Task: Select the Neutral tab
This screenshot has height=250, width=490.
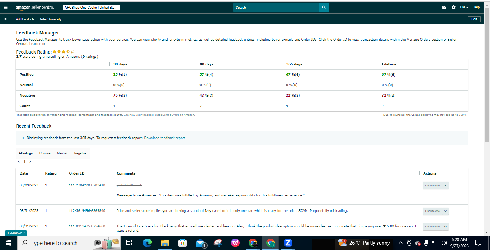Action: click(x=62, y=153)
